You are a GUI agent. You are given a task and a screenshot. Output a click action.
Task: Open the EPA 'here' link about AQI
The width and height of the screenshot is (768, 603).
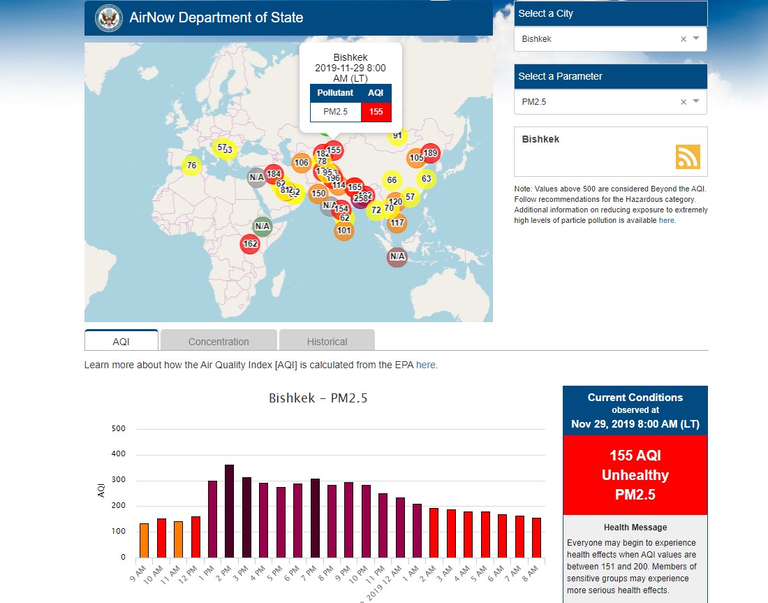tap(425, 365)
